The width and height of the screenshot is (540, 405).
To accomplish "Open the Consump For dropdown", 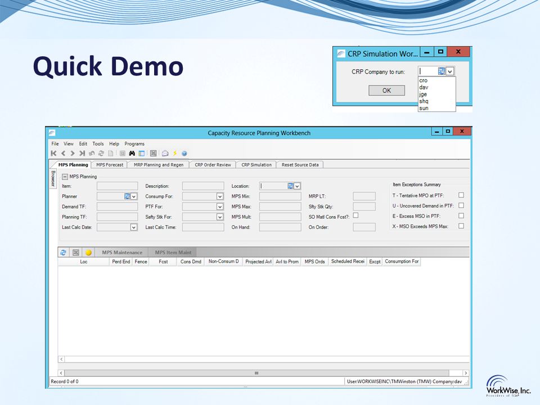I will 220,196.
